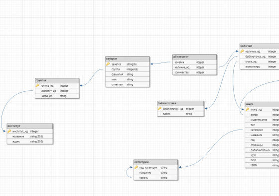Image resolution: width=279 pixels, height=196 pixels.
Task: Select the институт table header
Action: 30,126
